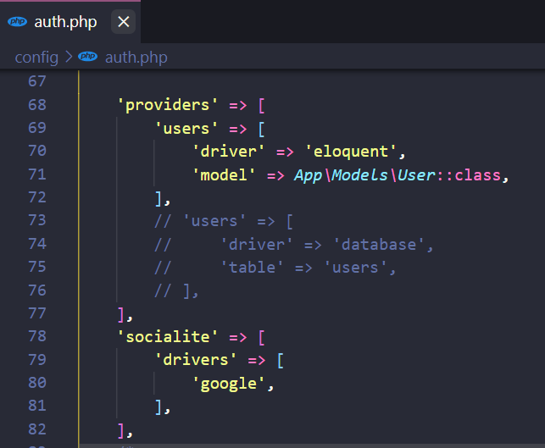
Task: Open the config folder breadcrumb
Action: pyautogui.click(x=36, y=58)
